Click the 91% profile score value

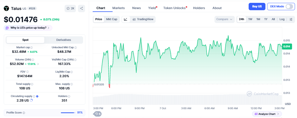(80, 113)
